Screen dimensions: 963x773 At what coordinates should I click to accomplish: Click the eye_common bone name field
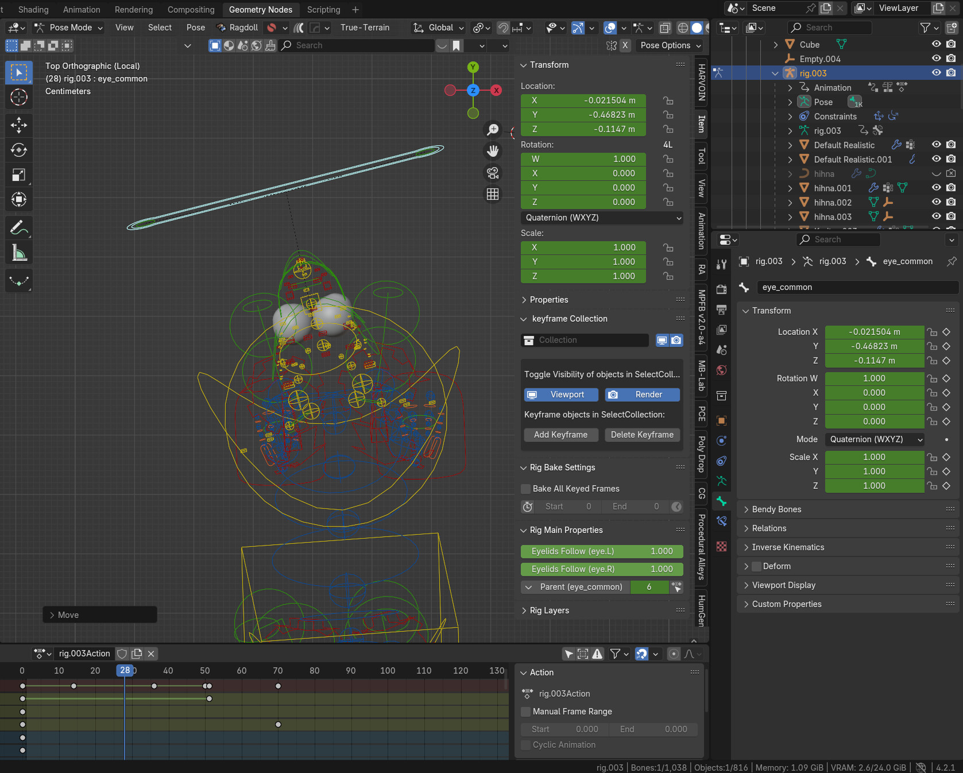click(857, 287)
